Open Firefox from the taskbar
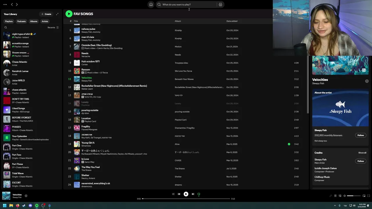This screenshot has height=209, width=372. tap(17, 206)
